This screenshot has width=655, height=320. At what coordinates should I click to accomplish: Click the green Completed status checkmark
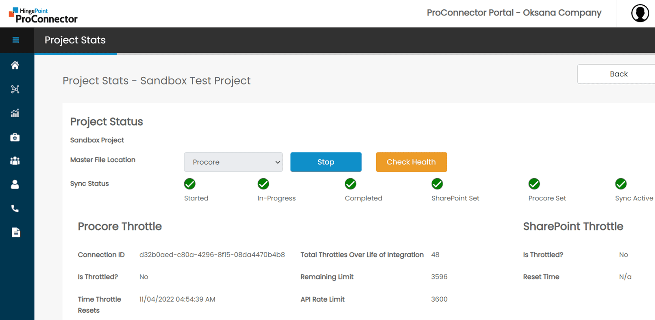pyautogui.click(x=350, y=184)
